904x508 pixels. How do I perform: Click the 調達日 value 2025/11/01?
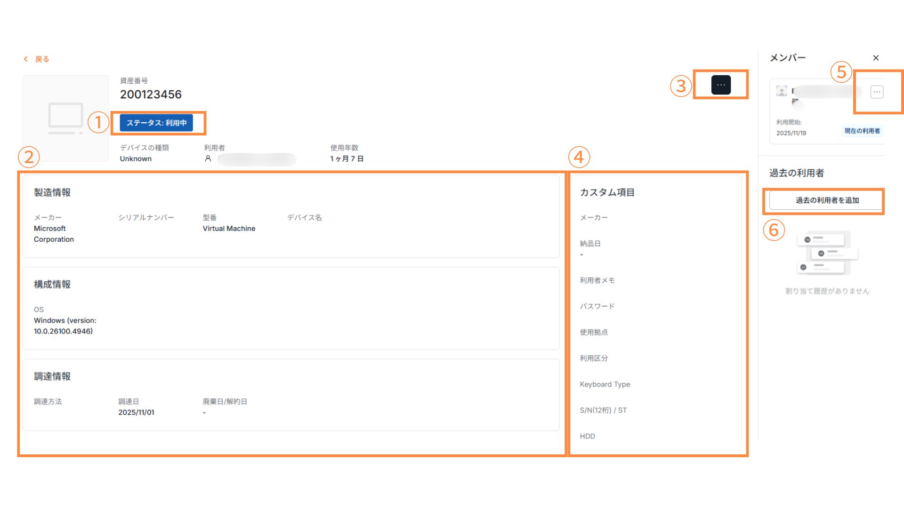coord(136,413)
